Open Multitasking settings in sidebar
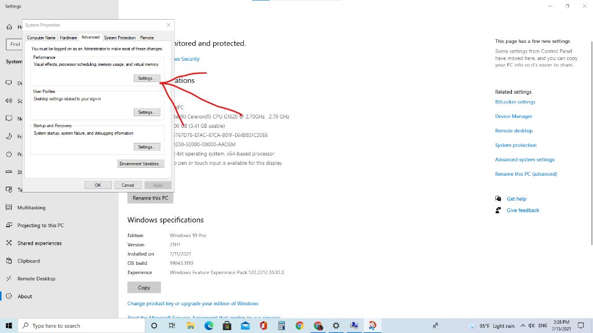The width and height of the screenshot is (593, 333). tap(31, 208)
